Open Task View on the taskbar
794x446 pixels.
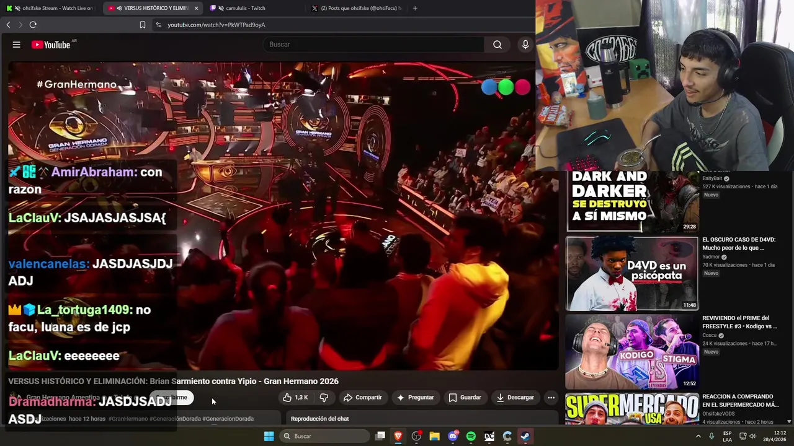[380, 436]
